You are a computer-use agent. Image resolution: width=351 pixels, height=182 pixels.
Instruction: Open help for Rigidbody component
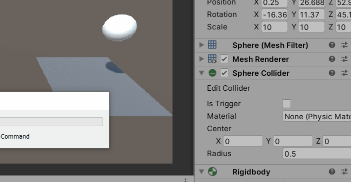[332, 172]
